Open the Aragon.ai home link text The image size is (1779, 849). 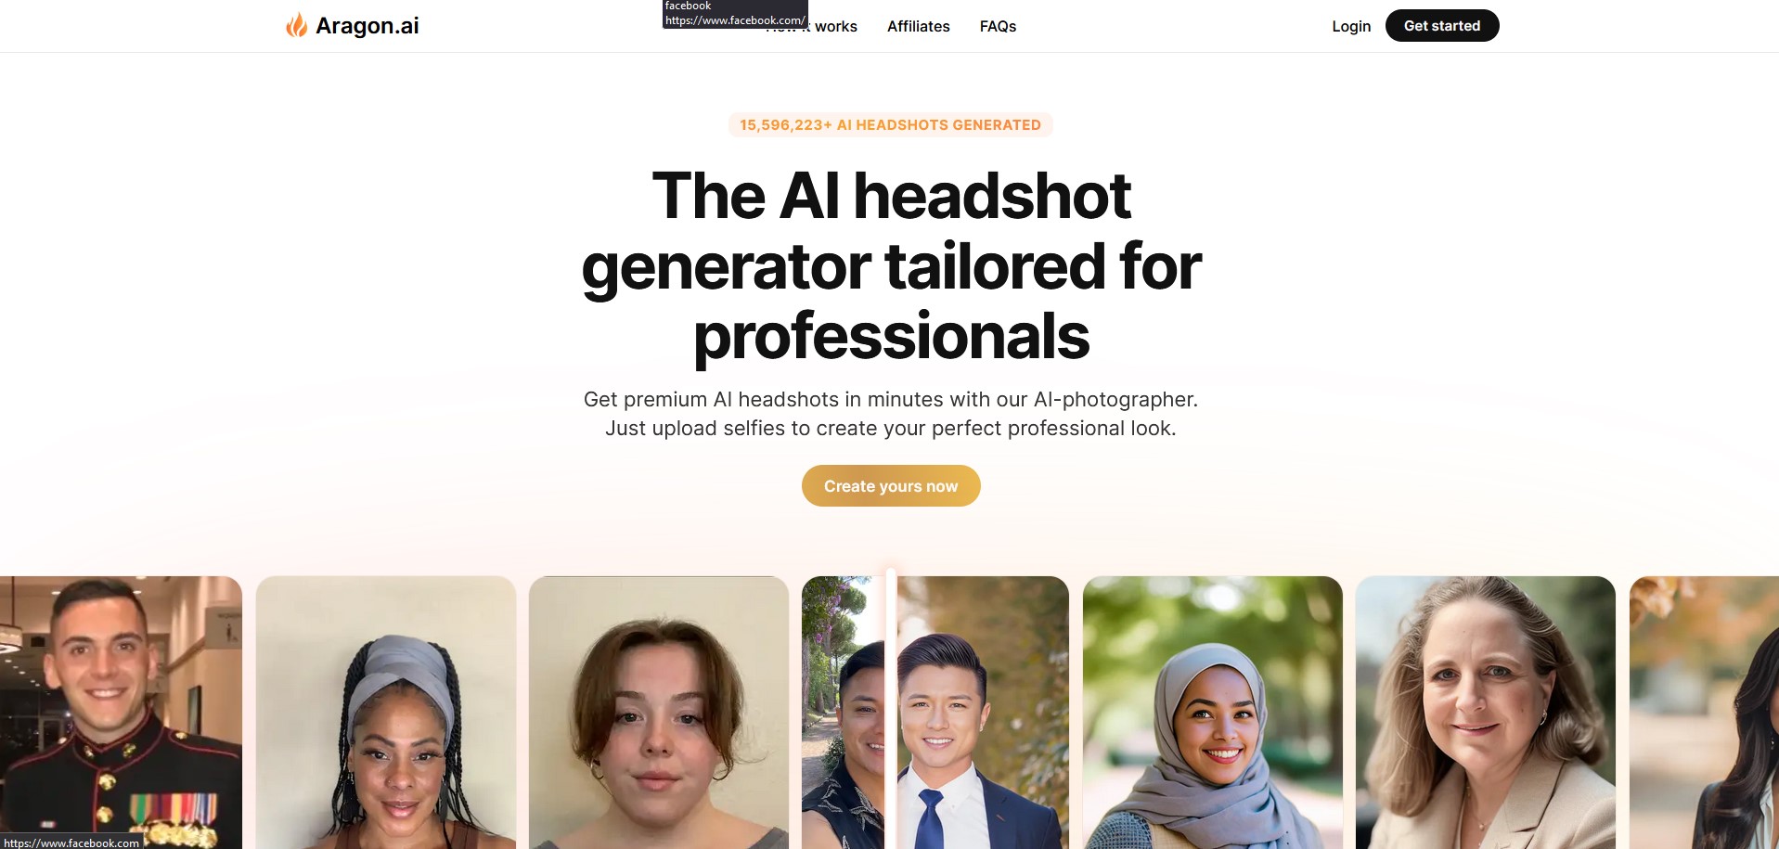(x=367, y=26)
